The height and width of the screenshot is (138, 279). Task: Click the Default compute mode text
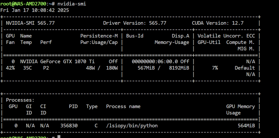[x=245, y=68]
